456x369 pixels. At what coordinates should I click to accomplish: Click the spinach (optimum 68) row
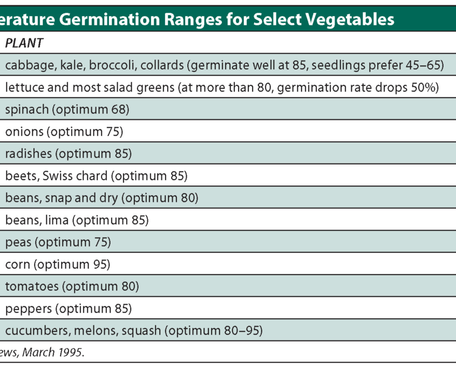pyautogui.click(x=67, y=110)
